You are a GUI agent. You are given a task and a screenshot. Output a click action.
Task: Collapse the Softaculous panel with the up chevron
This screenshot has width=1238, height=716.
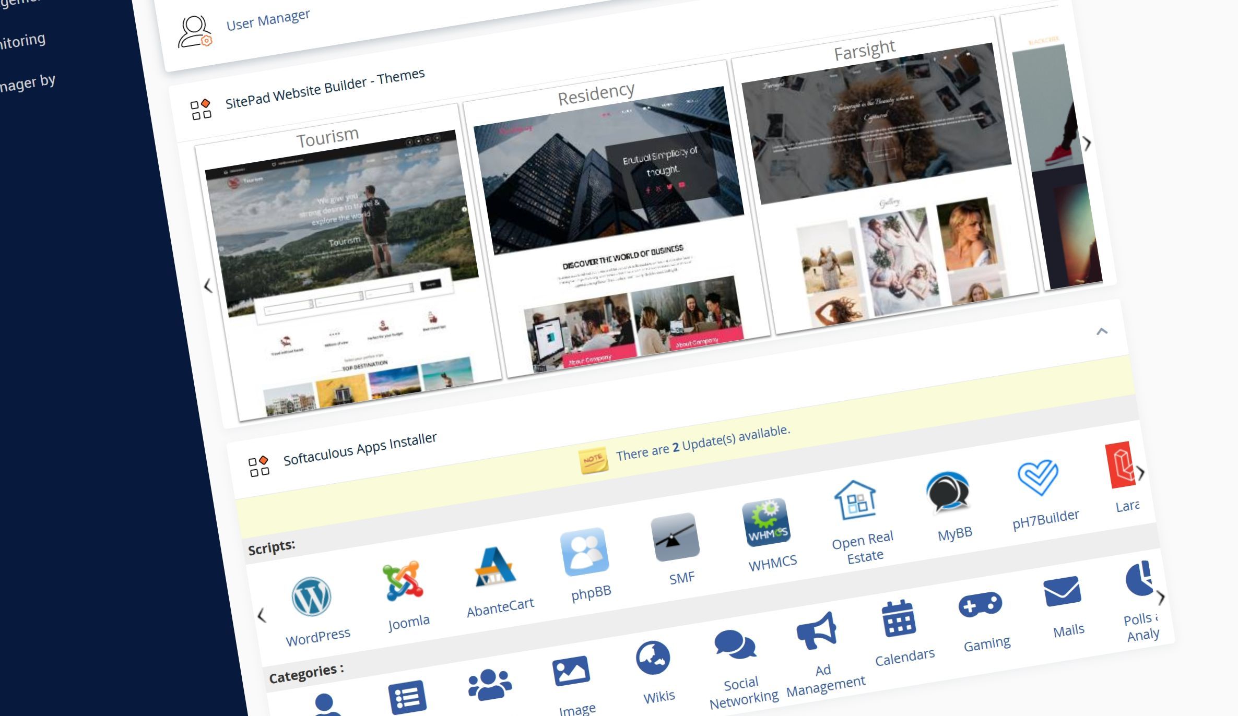1102,331
